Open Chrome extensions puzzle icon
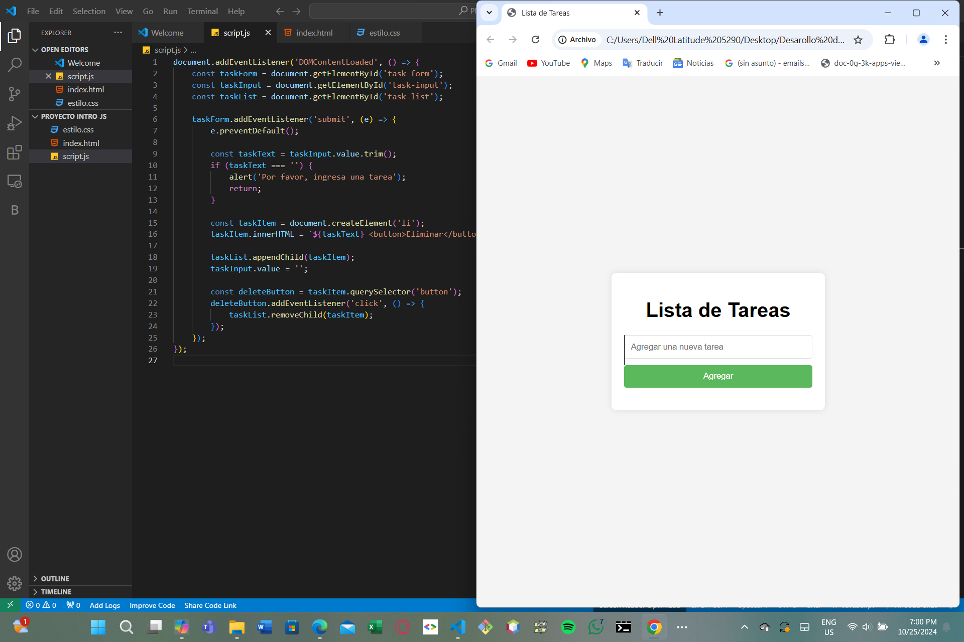Viewport: 964px width, 642px height. (890, 40)
